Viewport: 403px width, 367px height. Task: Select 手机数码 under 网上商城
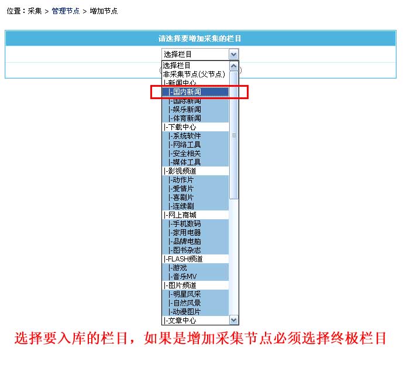[185, 224]
